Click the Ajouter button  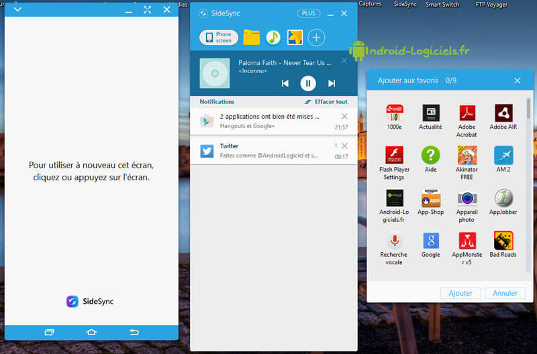(460, 293)
